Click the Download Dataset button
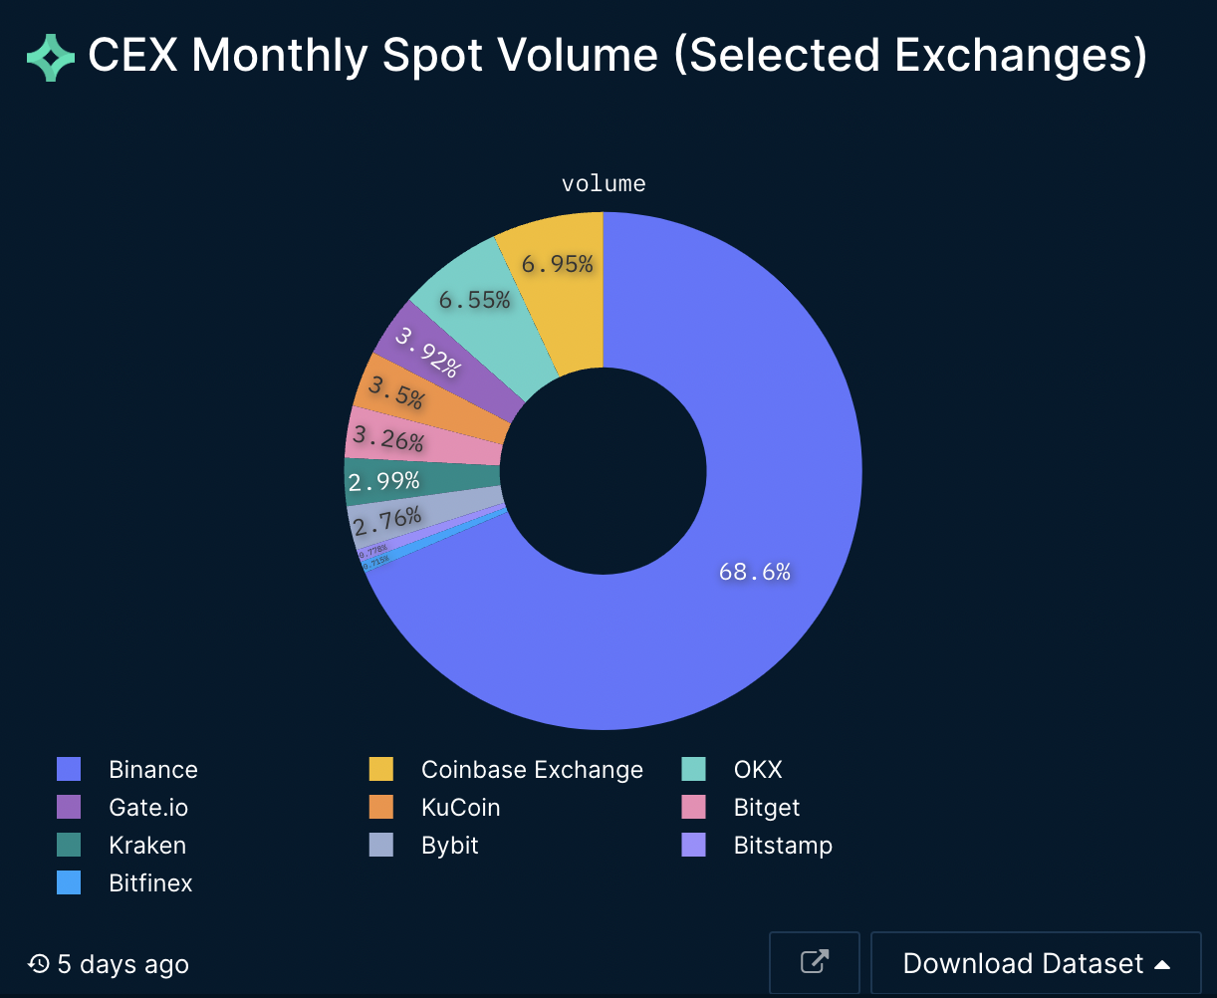The height and width of the screenshot is (998, 1217). pos(1023,963)
